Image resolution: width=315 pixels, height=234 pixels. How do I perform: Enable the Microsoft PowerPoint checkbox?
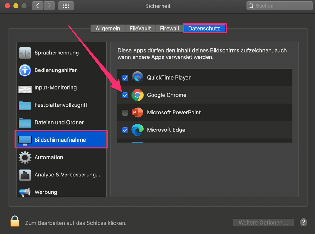coord(125,113)
